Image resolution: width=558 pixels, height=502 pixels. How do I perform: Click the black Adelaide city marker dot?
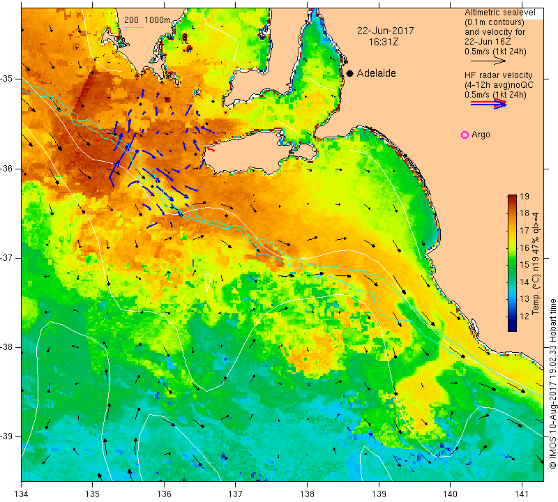tap(350, 73)
